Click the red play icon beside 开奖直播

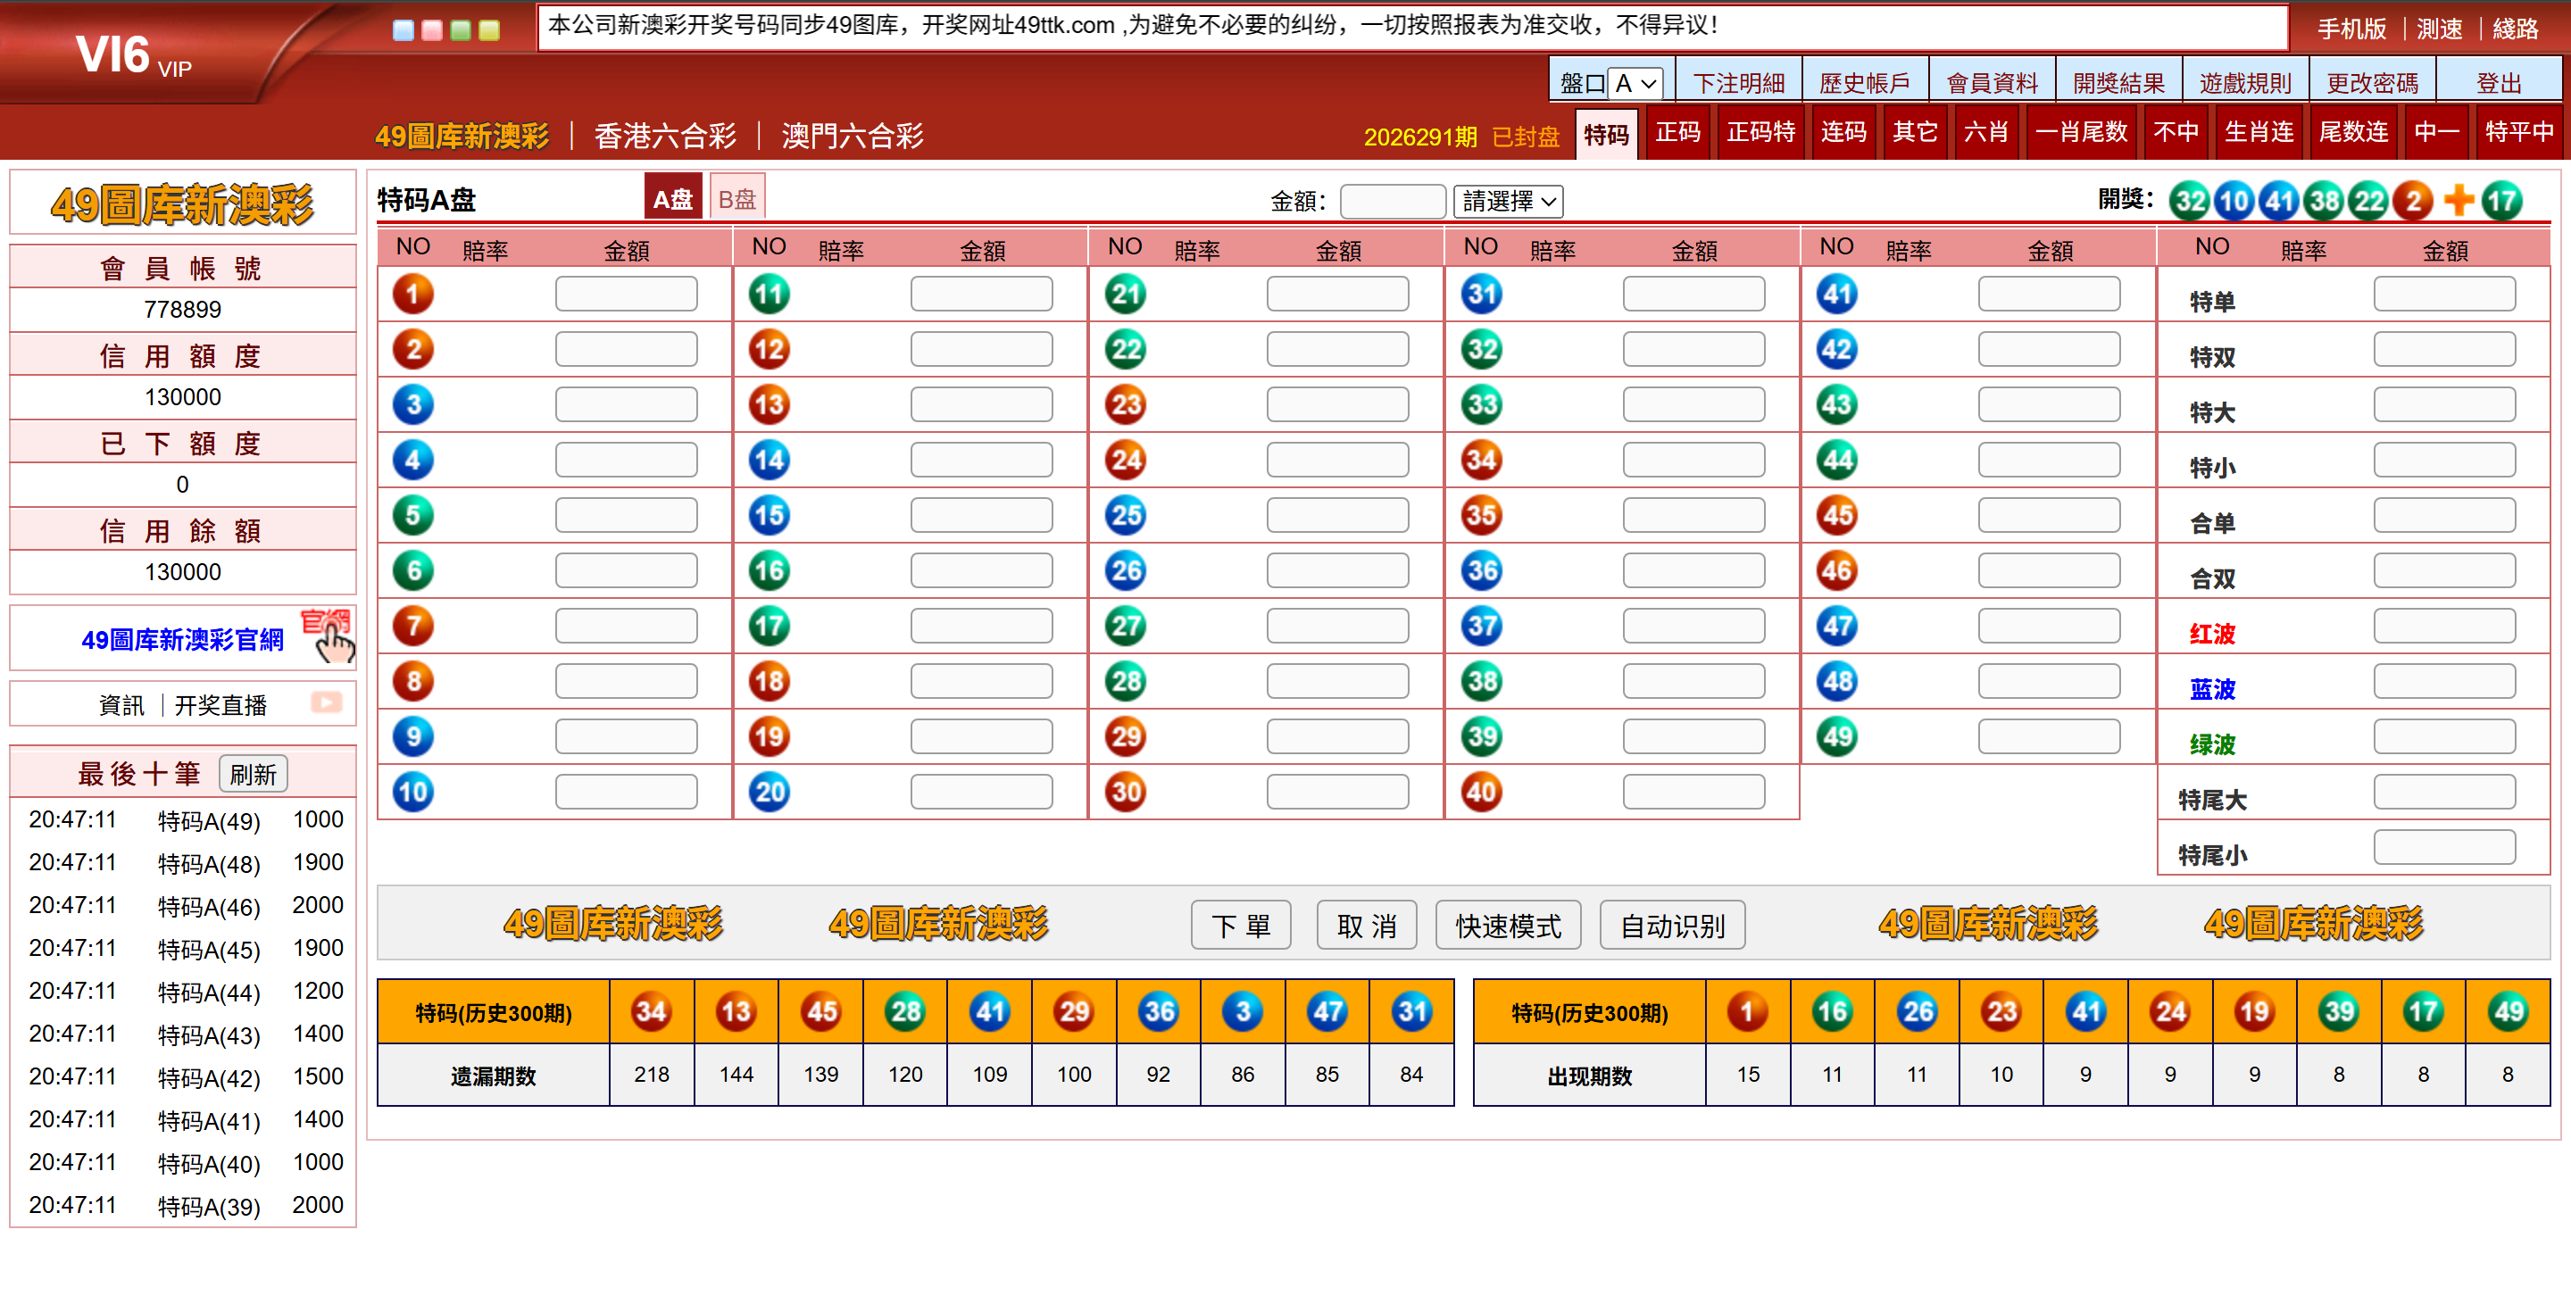pyautogui.click(x=325, y=703)
